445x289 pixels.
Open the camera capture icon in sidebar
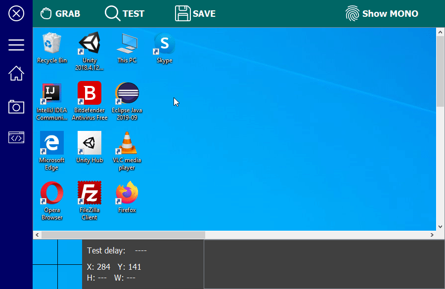[x=16, y=107]
